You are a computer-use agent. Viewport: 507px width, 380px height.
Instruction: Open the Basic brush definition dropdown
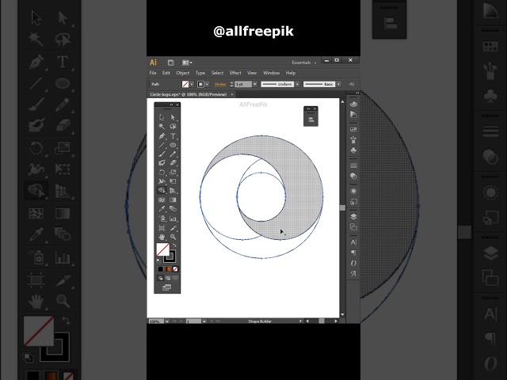(338, 85)
